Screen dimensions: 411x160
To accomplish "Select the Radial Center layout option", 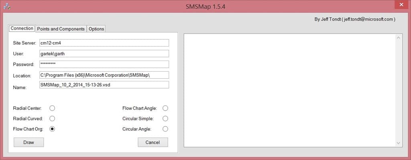I will [52, 108].
